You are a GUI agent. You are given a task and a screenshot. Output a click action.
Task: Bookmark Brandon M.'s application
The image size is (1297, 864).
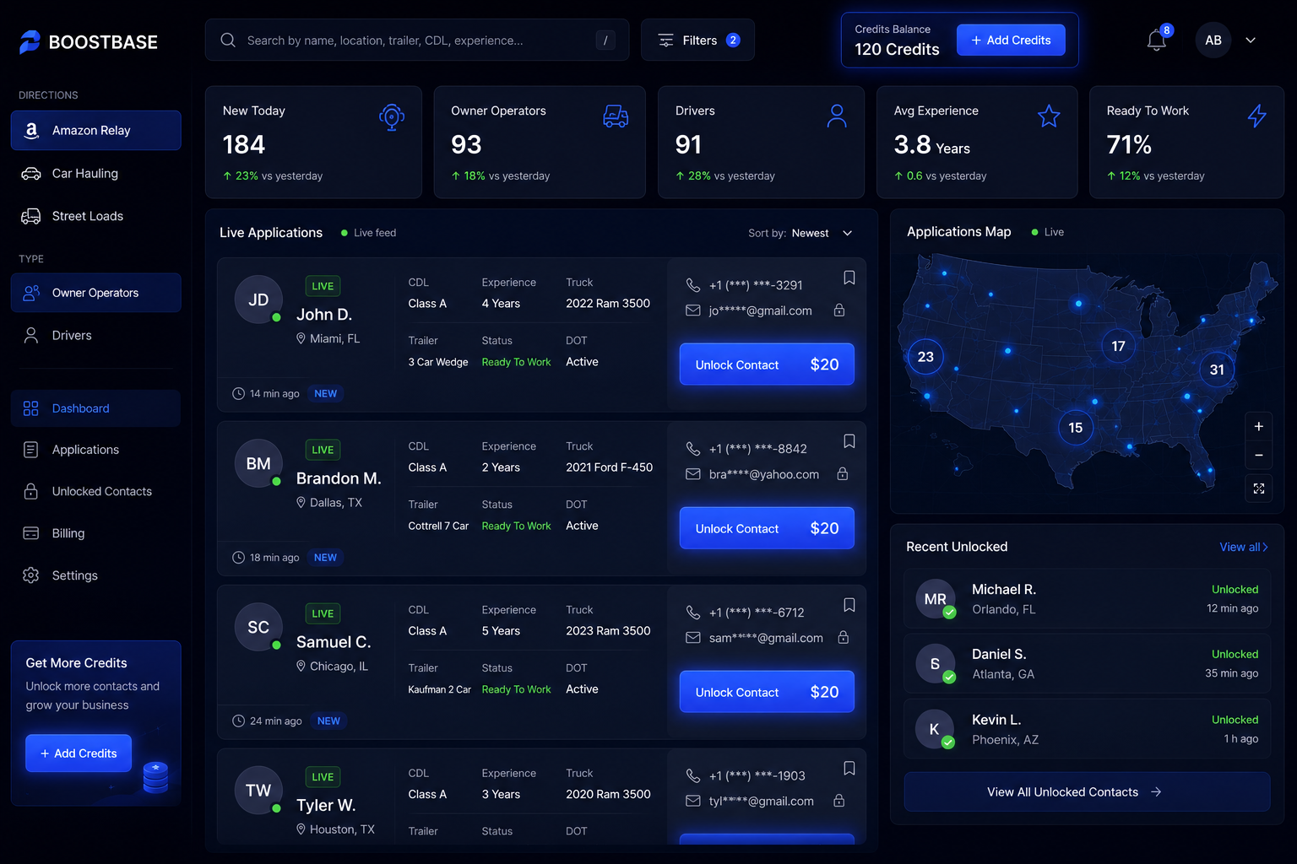coord(849,441)
